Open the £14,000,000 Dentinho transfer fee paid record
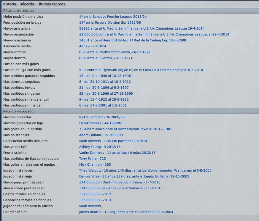259x221 pixels. click(120, 183)
